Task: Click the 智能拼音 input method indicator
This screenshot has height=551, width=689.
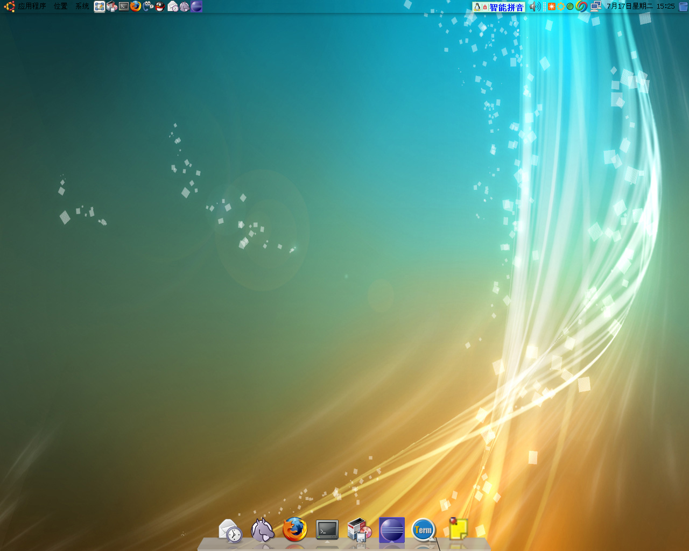Action: 507,7
